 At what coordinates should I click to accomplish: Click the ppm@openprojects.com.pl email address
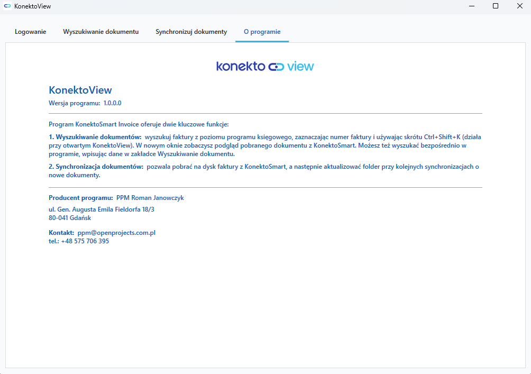pos(116,233)
